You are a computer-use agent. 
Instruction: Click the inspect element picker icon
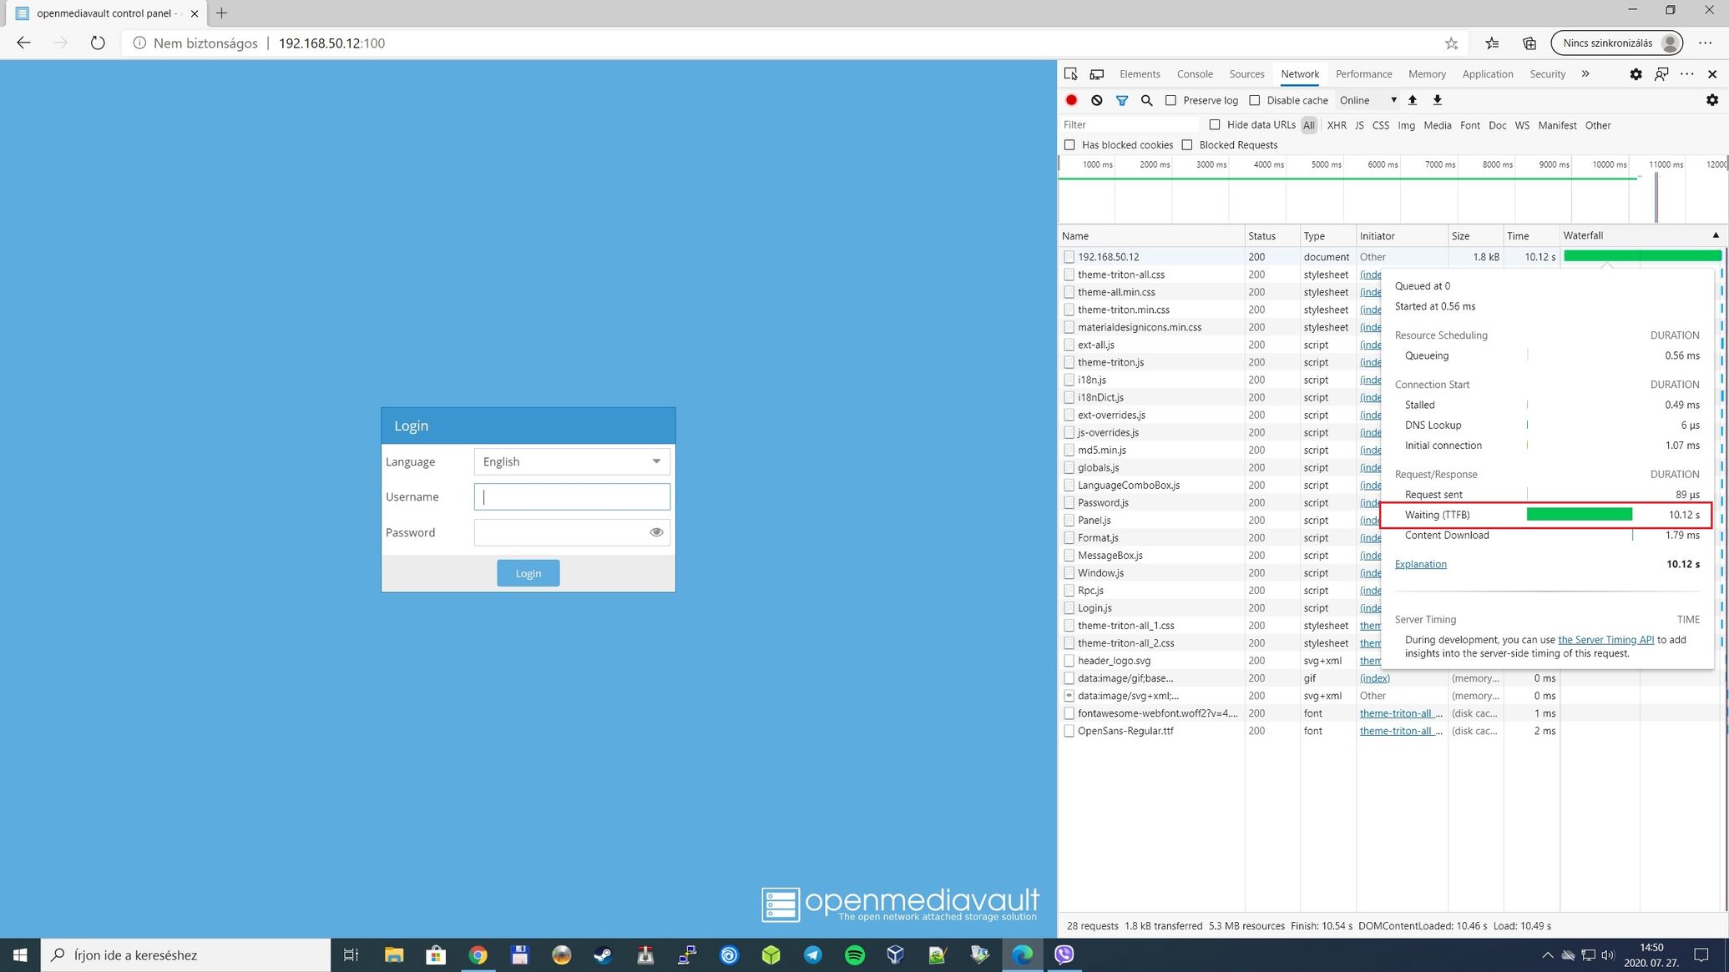point(1070,74)
